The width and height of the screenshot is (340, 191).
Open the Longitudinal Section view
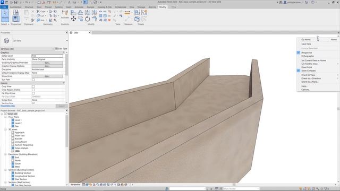[x=25, y=176]
